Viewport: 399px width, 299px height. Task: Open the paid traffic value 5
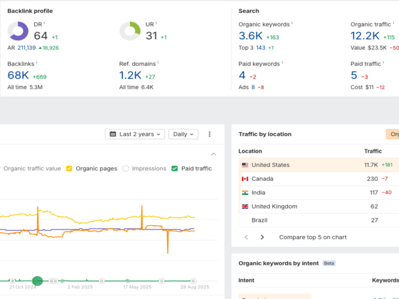tap(354, 75)
